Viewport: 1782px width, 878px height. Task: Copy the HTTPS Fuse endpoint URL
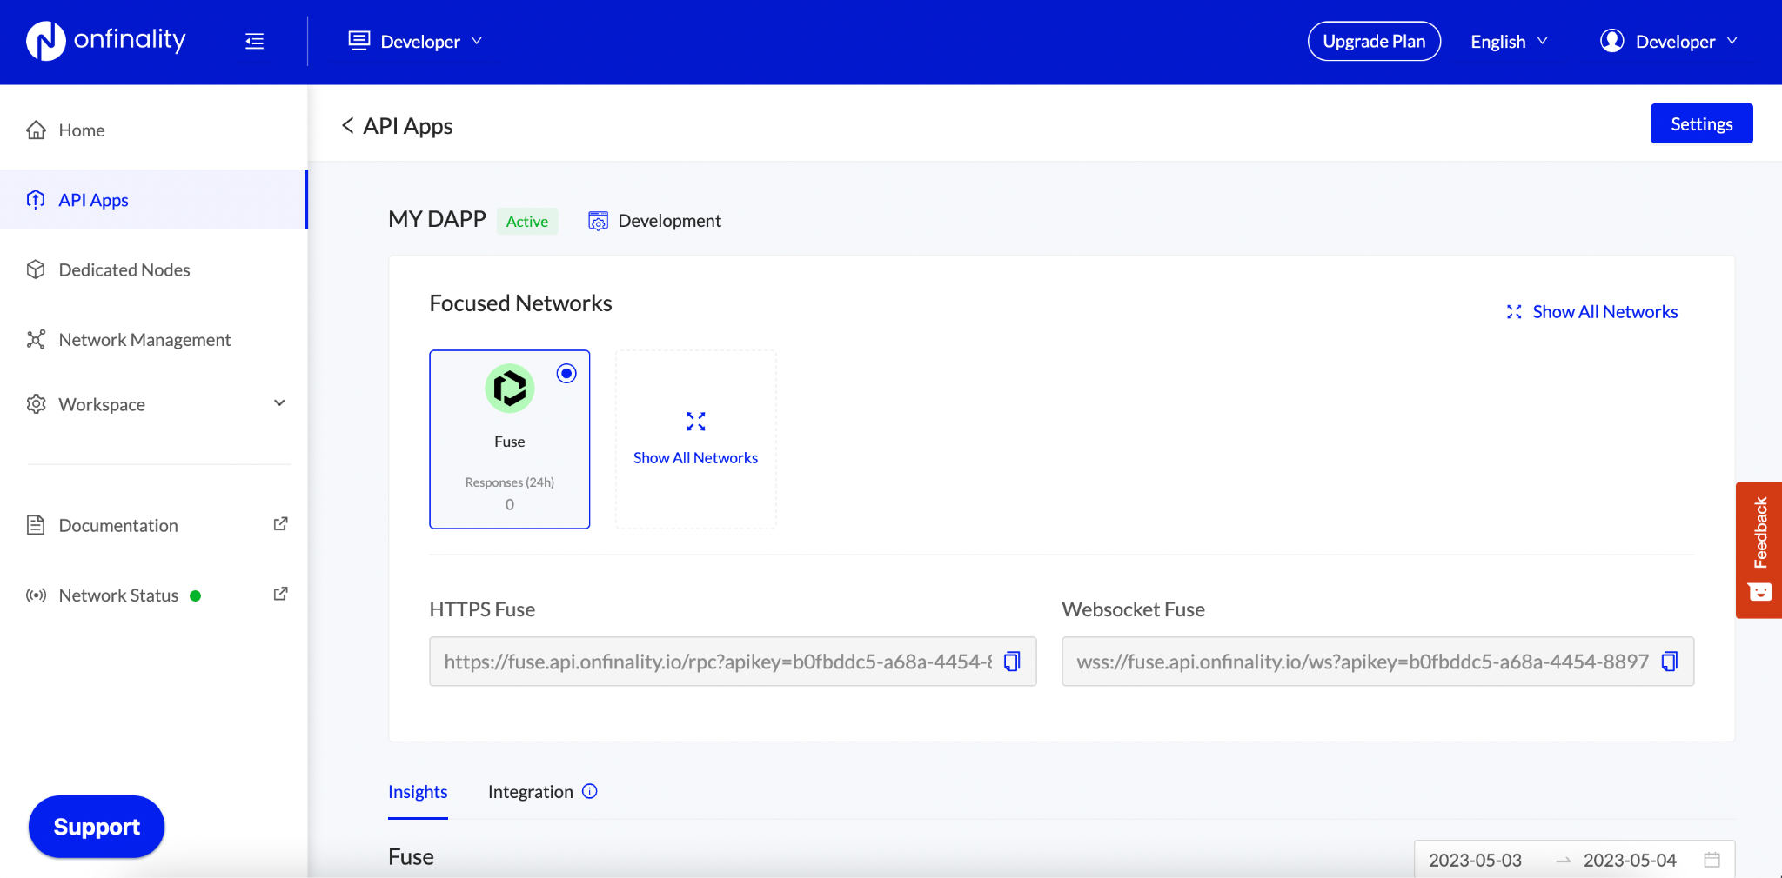(1012, 662)
